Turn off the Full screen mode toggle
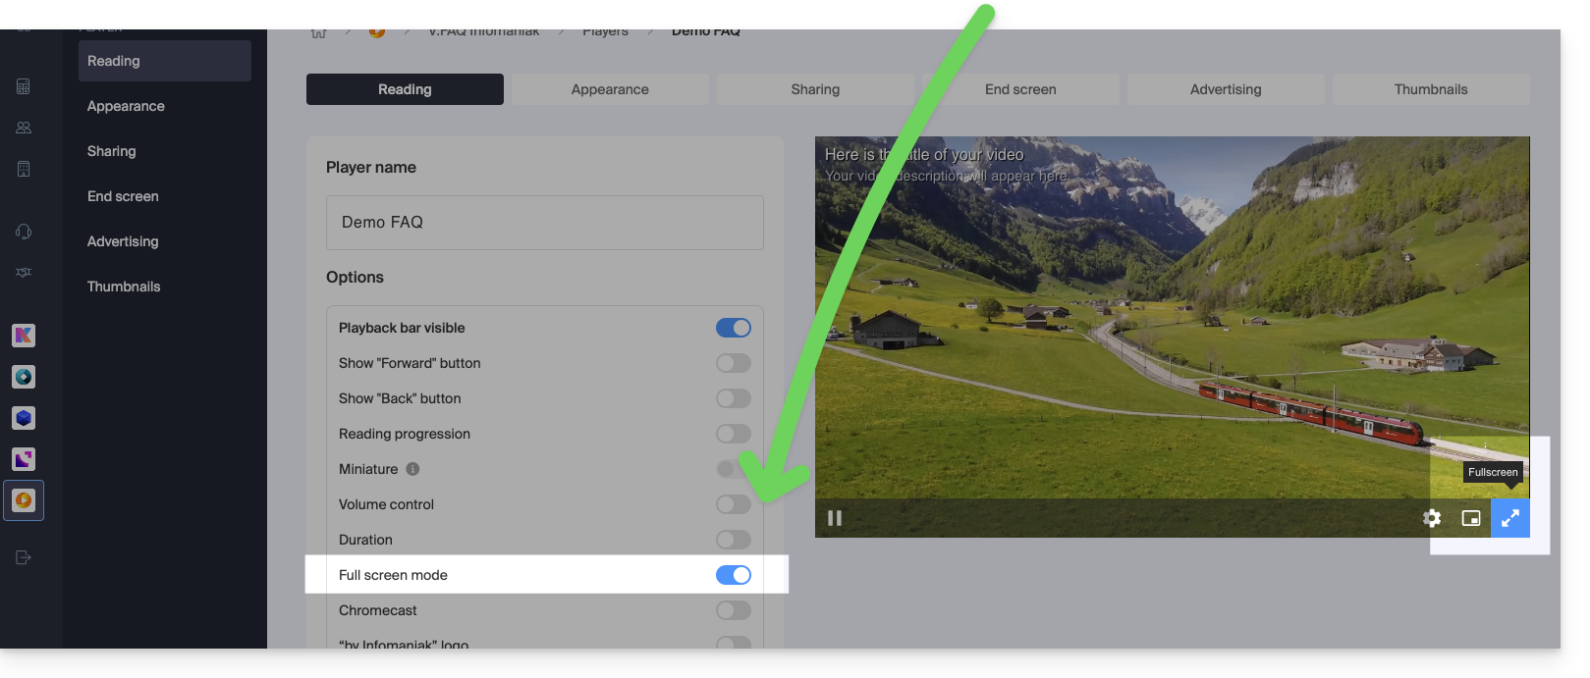 click(733, 575)
